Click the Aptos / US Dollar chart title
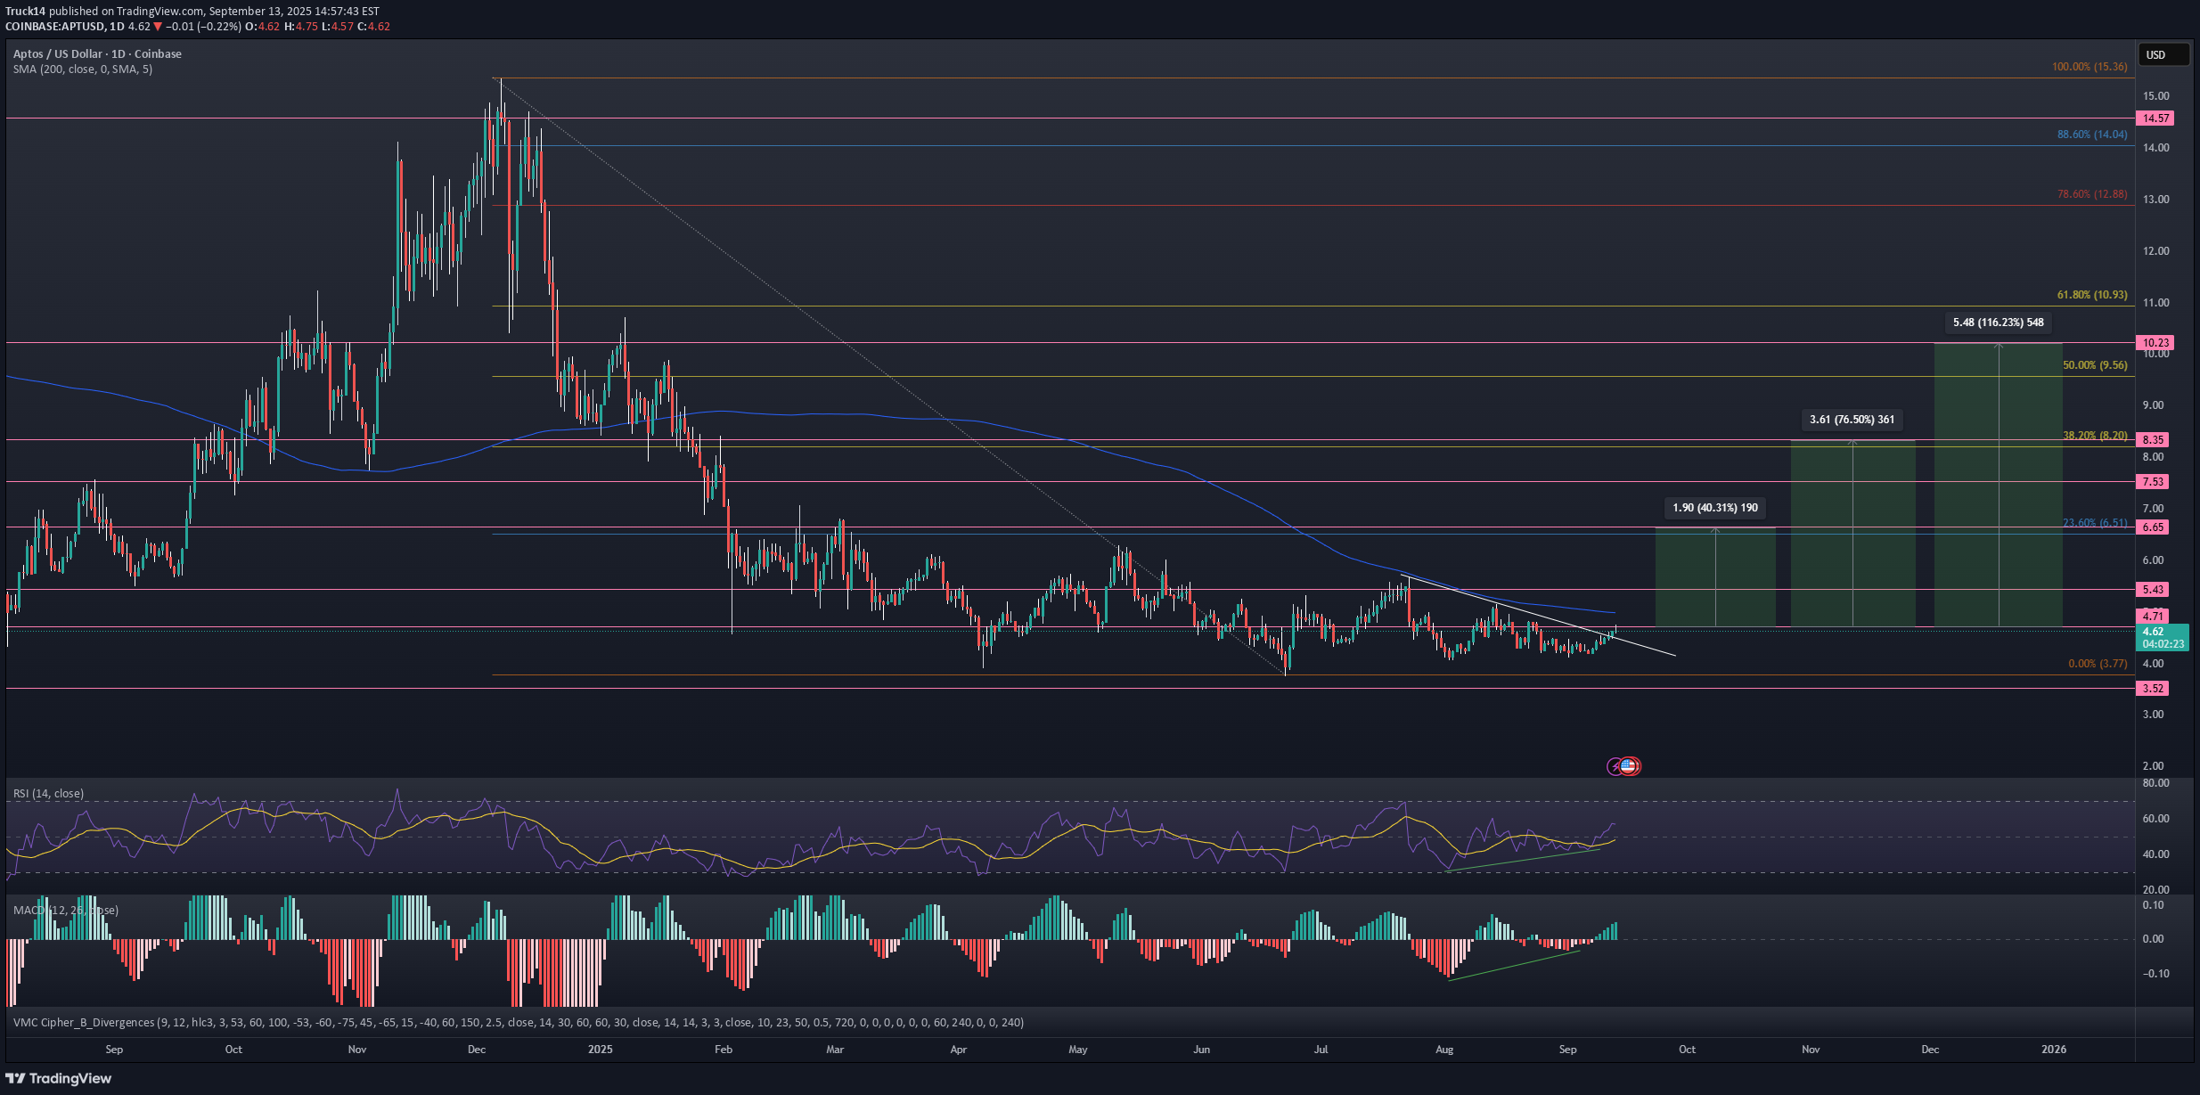Viewport: 2200px width, 1095px height. (97, 54)
